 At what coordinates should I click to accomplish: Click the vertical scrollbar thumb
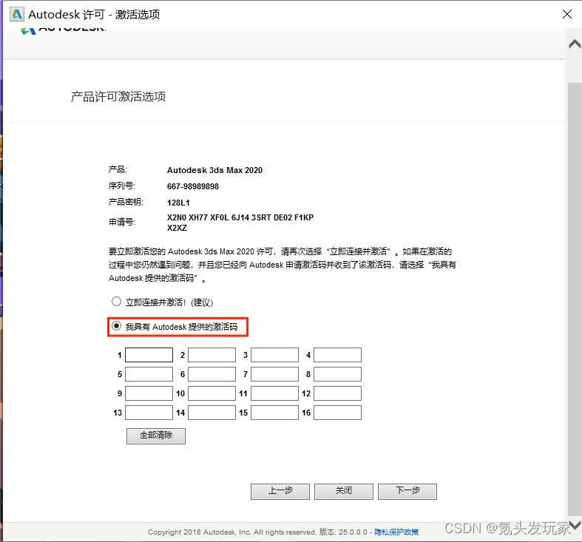pyautogui.click(x=575, y=299)
